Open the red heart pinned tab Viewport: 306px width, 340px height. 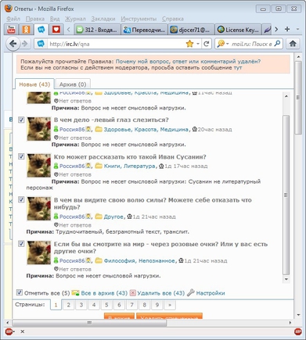point(56,30)
